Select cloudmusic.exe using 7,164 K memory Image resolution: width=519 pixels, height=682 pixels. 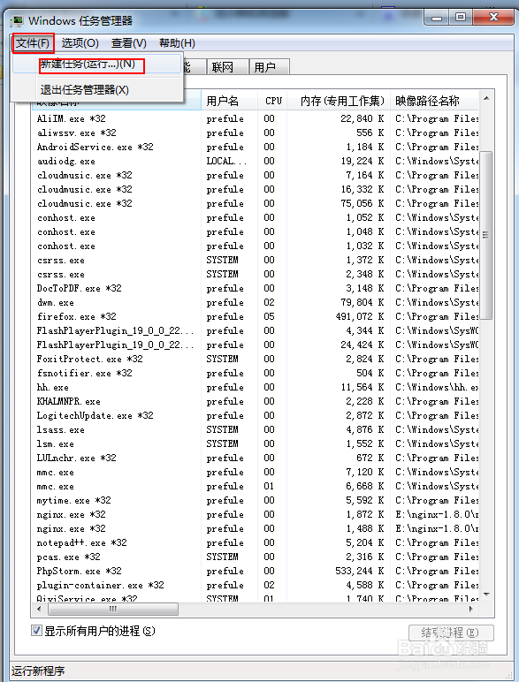coord(256,175)
